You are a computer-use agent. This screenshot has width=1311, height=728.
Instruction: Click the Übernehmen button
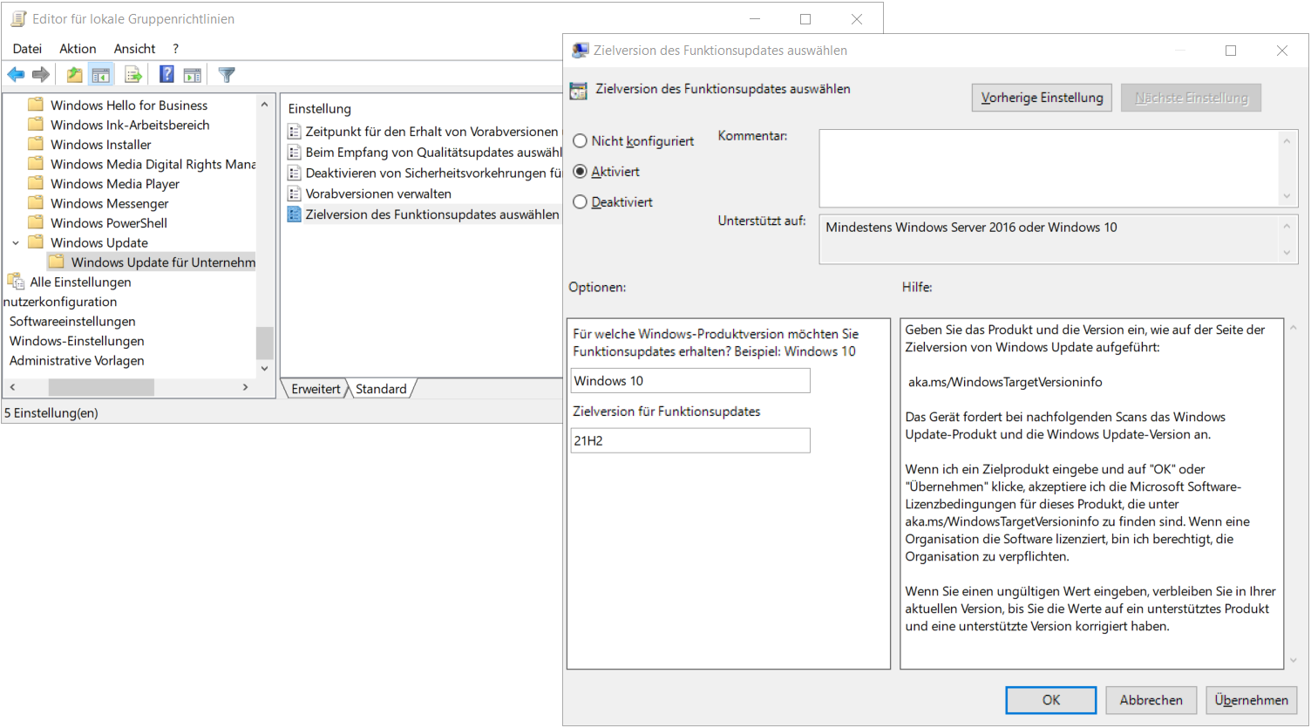point(1251,700)
